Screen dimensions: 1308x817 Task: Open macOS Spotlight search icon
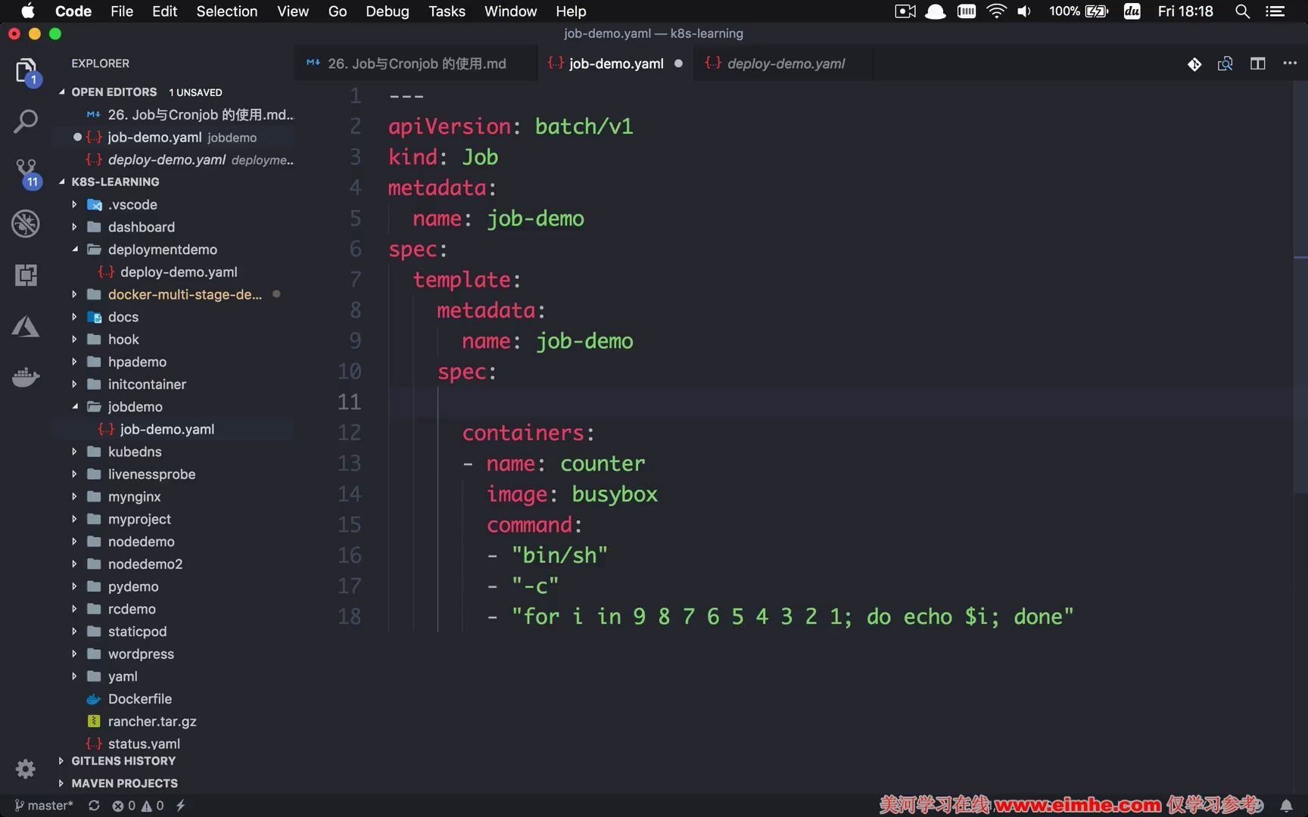pyautogui.click(x=1242, y=11)
